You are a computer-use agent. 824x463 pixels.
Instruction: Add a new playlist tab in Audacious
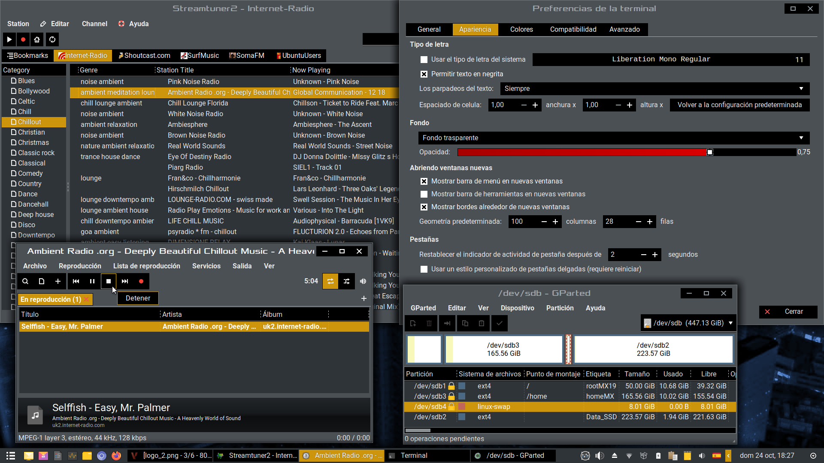click(x=364, y=298)
